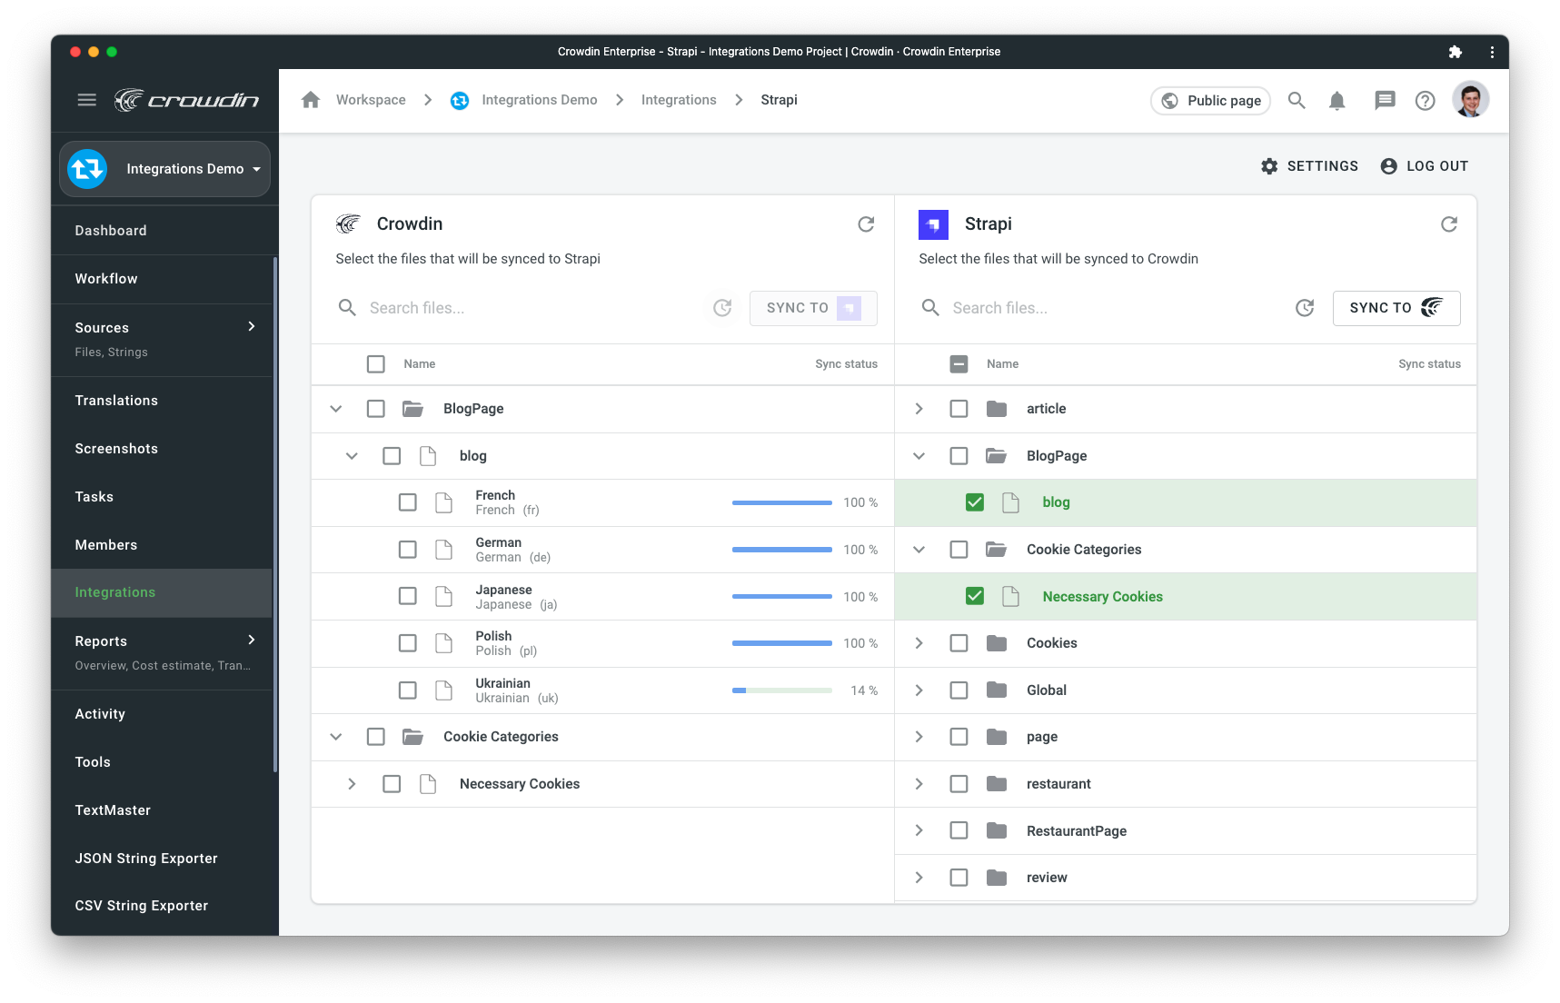
Task: Check the Ukrainian translation checkbox
Action: click(408, 690)
